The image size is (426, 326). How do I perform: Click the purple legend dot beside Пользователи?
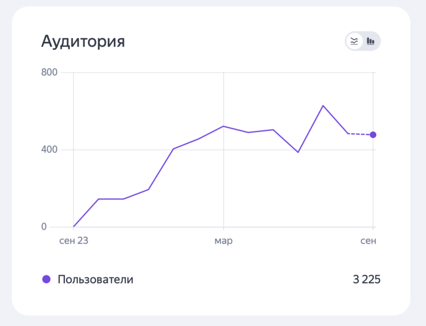pos(47,279)
